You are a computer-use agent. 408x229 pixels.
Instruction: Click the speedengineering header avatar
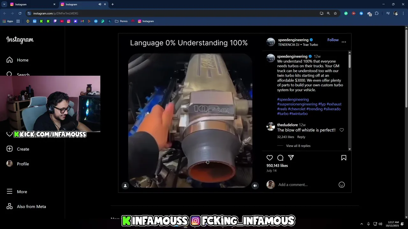[271, 42]
